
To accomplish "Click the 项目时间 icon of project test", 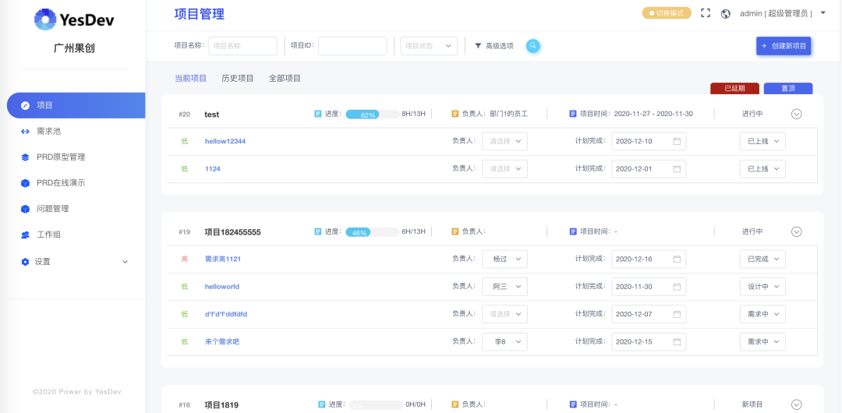I will (573, 114).
